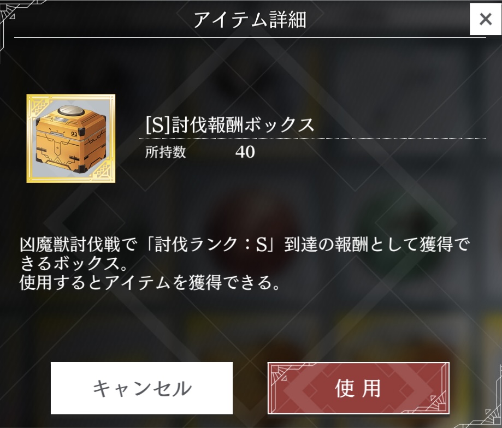Click the 凶魔獣討伐戦 description first line
The image size is (502, 428).
[x=245, y=245]
